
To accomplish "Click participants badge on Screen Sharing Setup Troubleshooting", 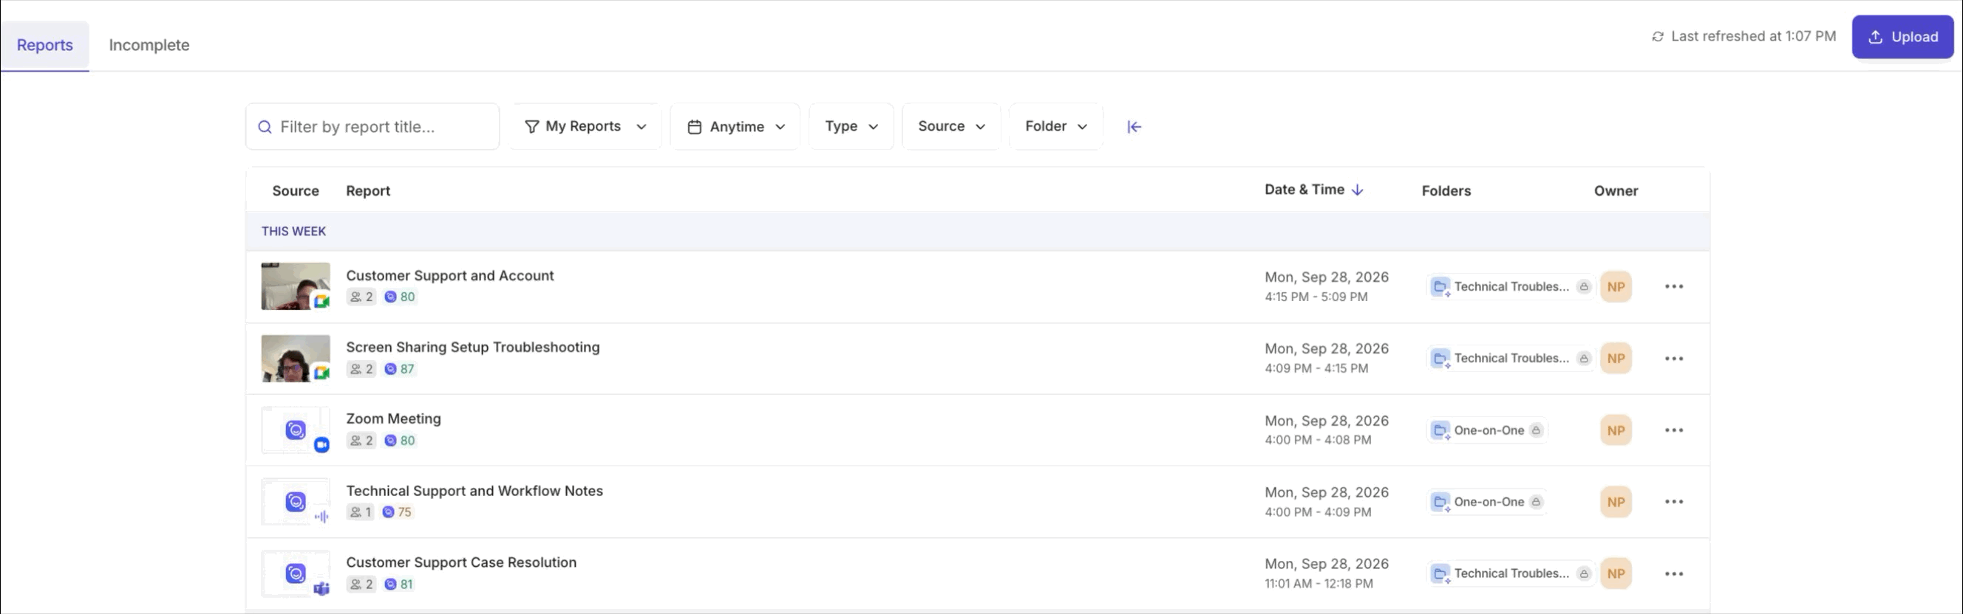I will [361, 369].
